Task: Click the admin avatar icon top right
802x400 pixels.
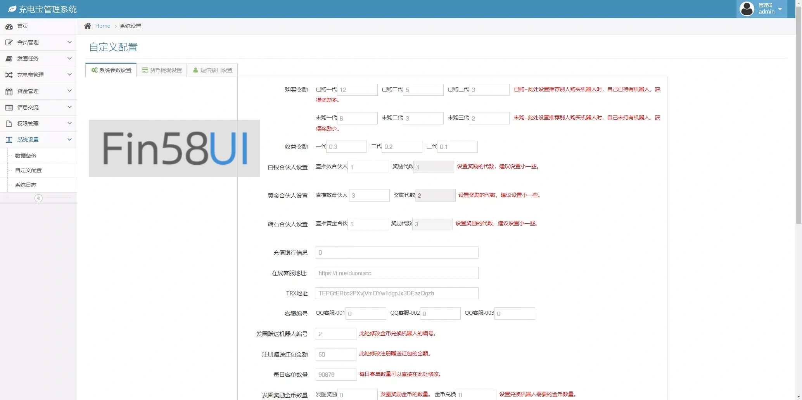Action: 746,9
